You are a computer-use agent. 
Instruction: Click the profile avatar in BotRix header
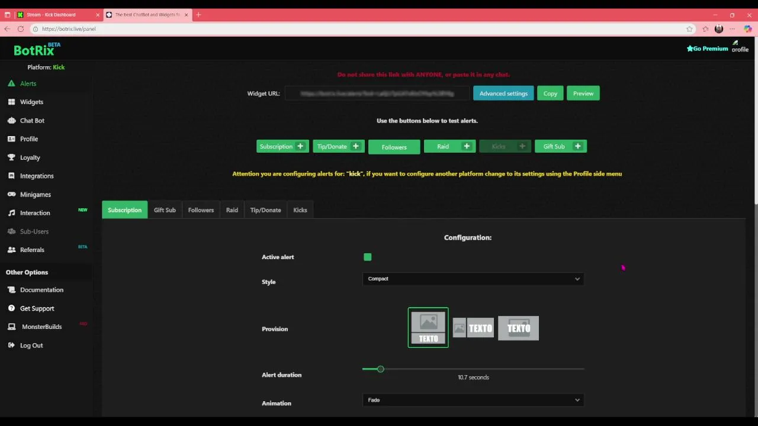click(x=740, y=47)
